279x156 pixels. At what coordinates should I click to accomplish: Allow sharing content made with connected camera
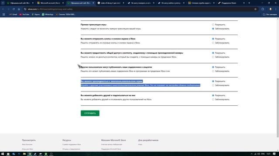213,53
